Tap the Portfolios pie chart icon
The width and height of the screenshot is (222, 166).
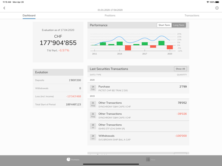coord(68,160)
